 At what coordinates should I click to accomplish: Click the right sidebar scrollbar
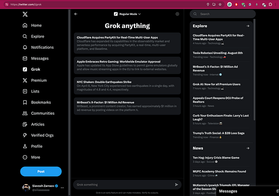254,70
